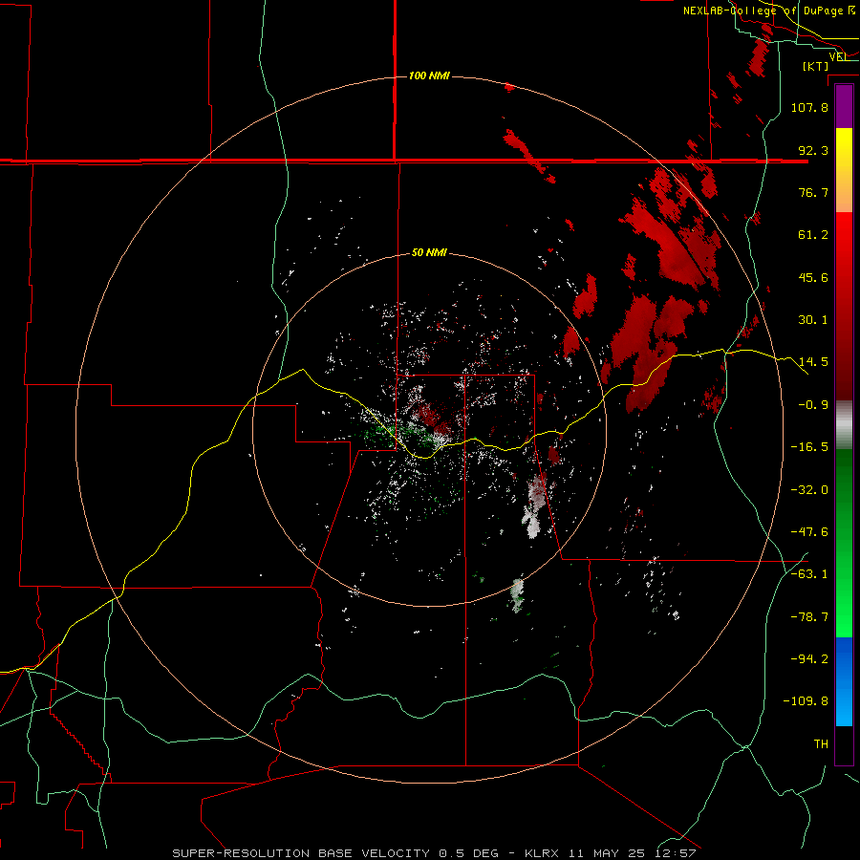Image resolution: width=860 pixels, height=860 pixels.
Task: Click the -109.8 legend value
Action: point(806,701)
